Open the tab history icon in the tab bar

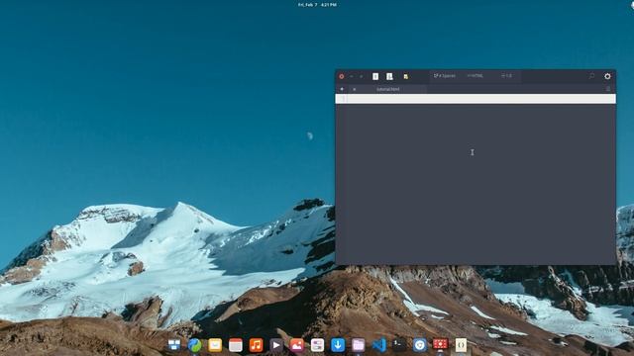608,89
